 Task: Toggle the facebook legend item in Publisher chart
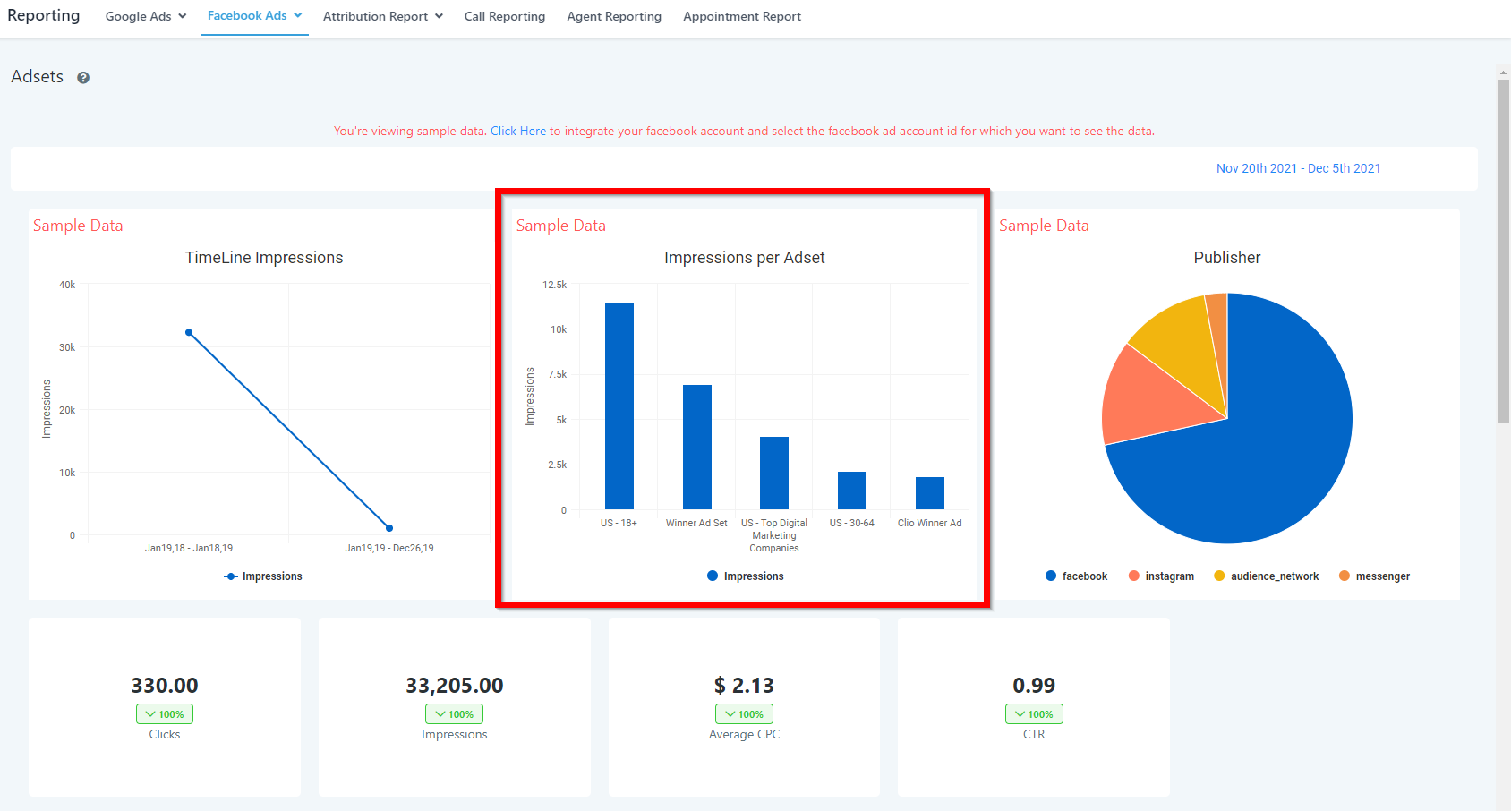pos(1076,576)
